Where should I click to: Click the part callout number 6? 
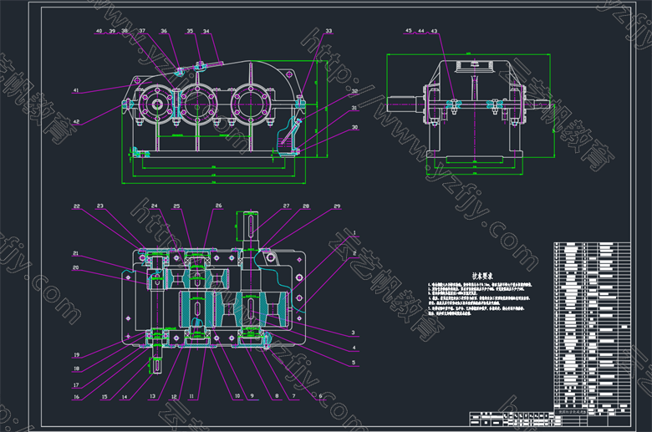point(320,396)
